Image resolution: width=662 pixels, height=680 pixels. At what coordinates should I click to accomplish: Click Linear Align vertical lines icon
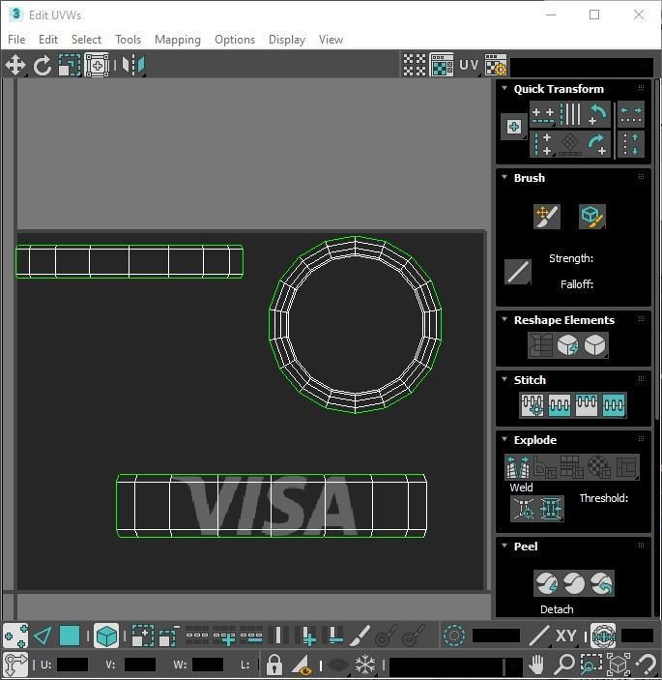570,114
